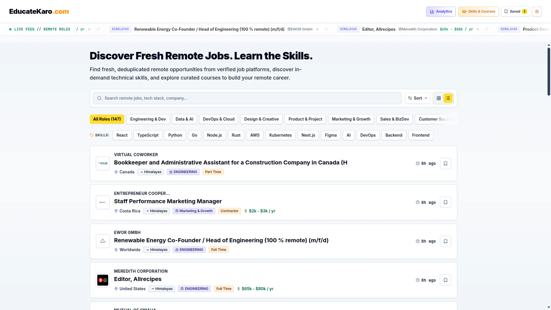Screen dimensions: 551x310
Task: Toggle the light/dark theme sun icon
Action: coord(537,11)
